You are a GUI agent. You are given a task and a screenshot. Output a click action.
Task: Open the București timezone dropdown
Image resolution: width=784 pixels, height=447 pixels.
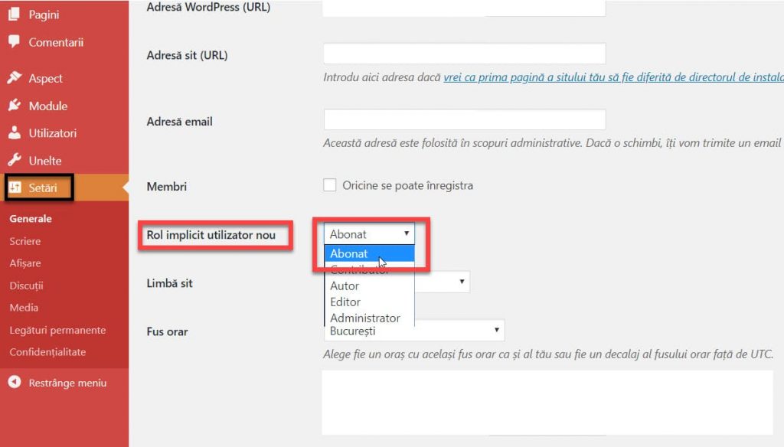[x=413, y=331]
